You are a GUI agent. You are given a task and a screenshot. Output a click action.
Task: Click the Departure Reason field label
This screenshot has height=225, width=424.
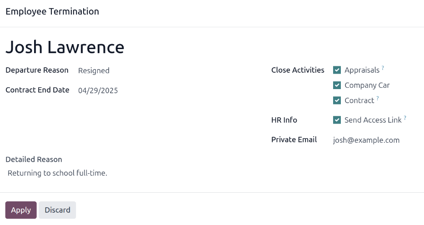(37, 70)
